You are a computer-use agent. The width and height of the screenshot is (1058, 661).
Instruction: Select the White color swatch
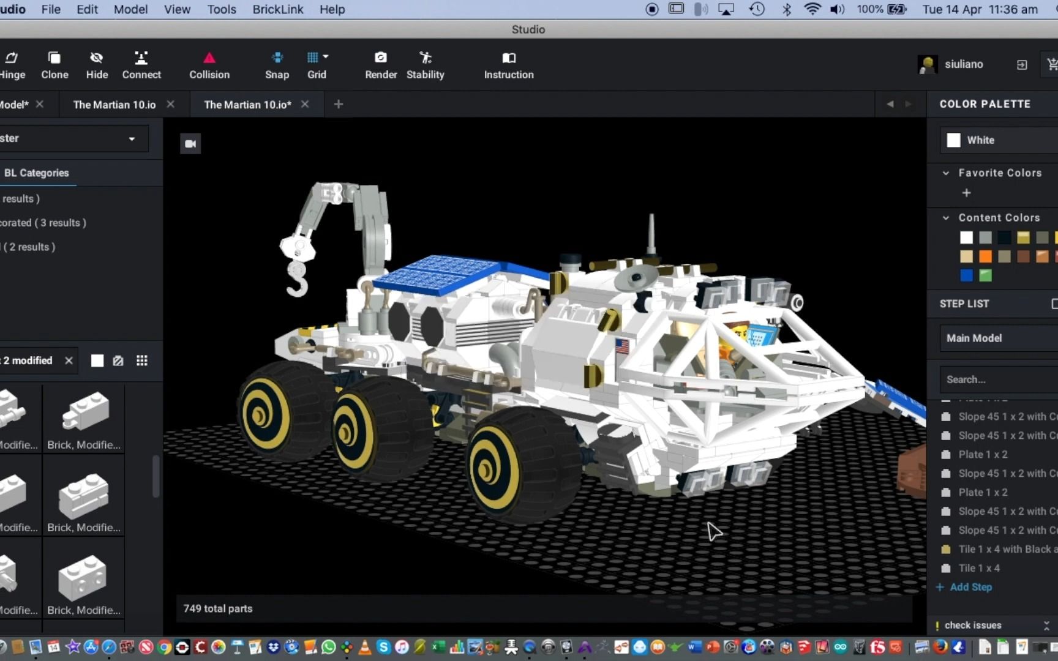(953, 140)
